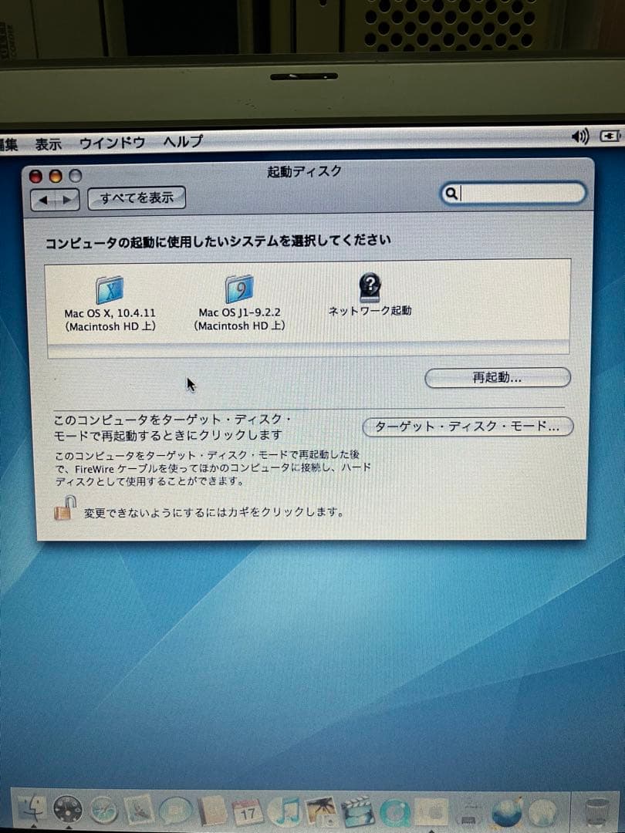Launch Safari from the Dock
This screenshot has width=625, height=833.
pos(103,810)
